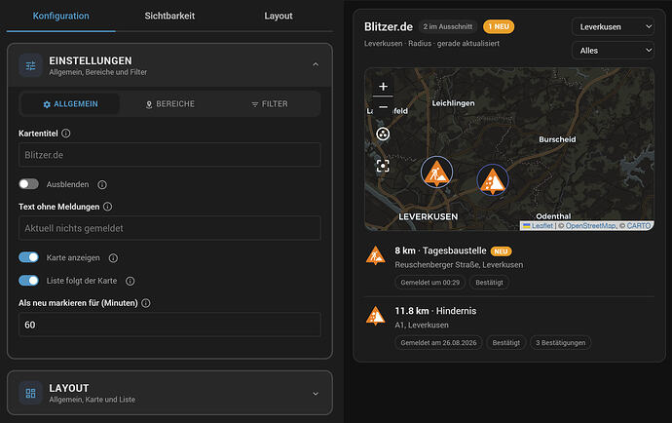Select the construction site marker on map
672x423 pixels.
click(436, 173)
